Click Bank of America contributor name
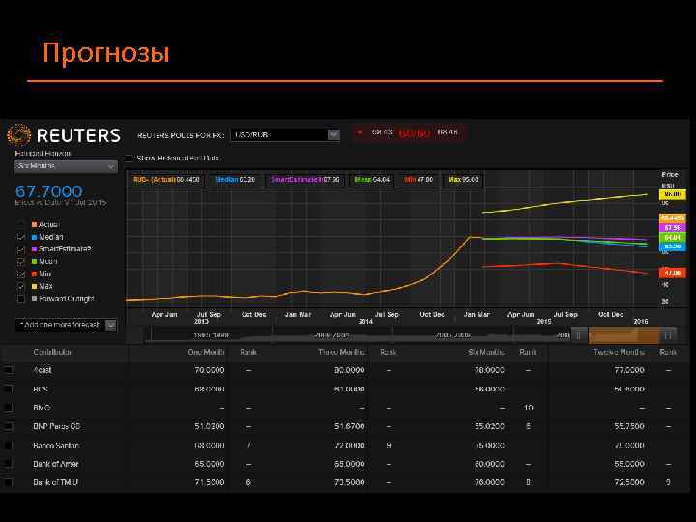The width and height of the screenshot is (696, 522). coord(55,464)
